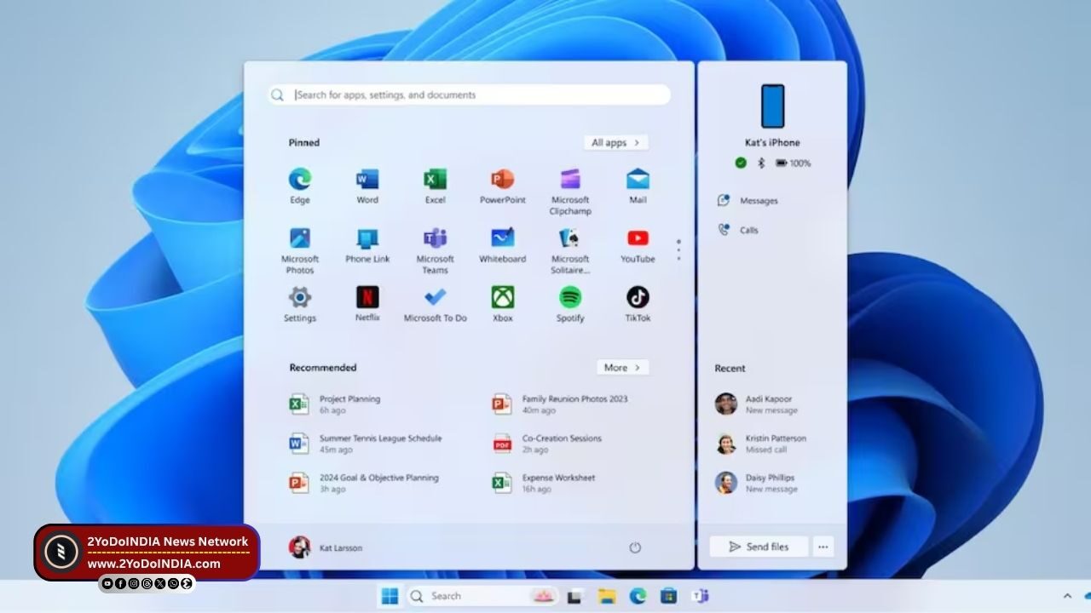Open Messages in the phone panel
This screenshot has height=613, width=1091.
pyautogui.click(x=748, y=201)
